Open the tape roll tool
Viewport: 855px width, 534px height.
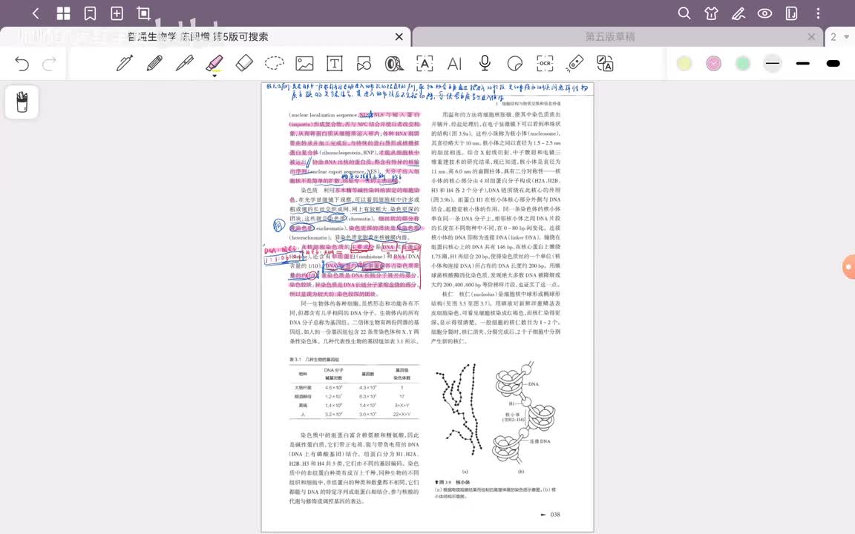(x=394, y=63)
